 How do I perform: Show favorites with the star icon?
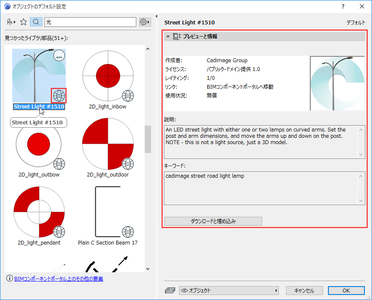click(x=23, y=22)
